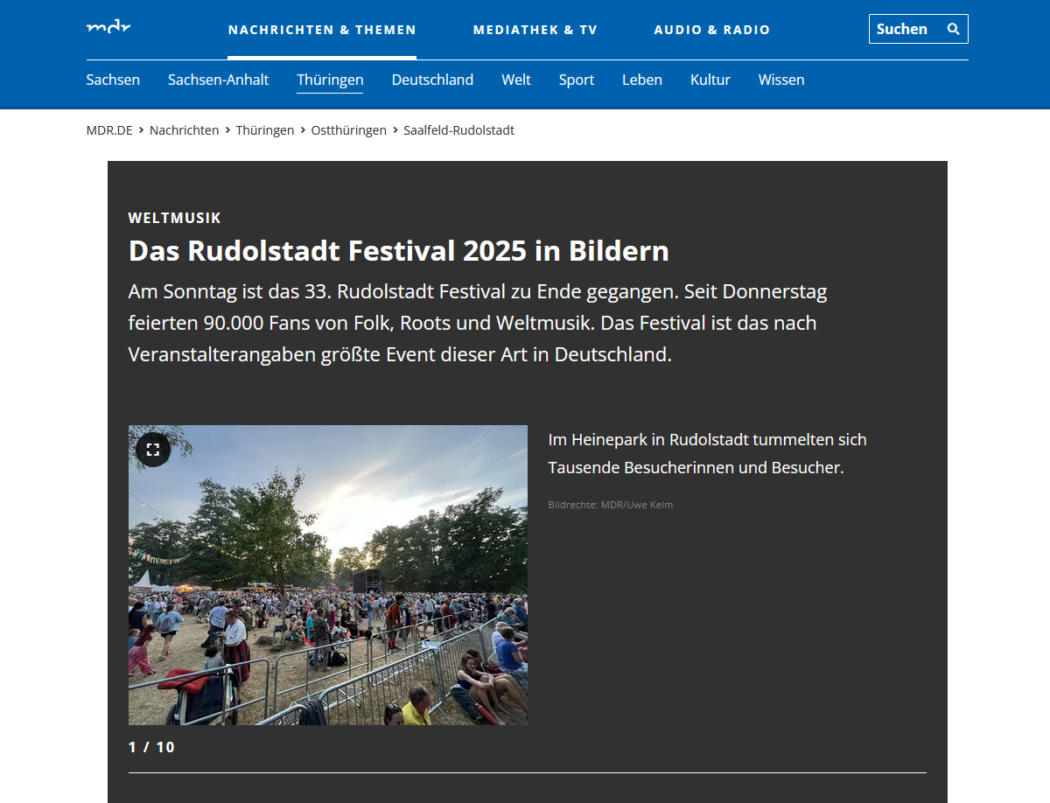Click the MDR.DE breadcrumb link
Image resolution: width=1050 pixels, height=803 pixels.
109,130
